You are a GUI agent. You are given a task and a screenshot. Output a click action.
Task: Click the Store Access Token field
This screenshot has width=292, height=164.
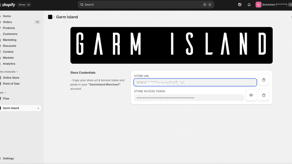pyautogui.click(x=189, y=97)
